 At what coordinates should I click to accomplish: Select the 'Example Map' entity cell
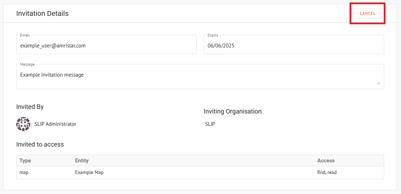[x=89, y=173]
